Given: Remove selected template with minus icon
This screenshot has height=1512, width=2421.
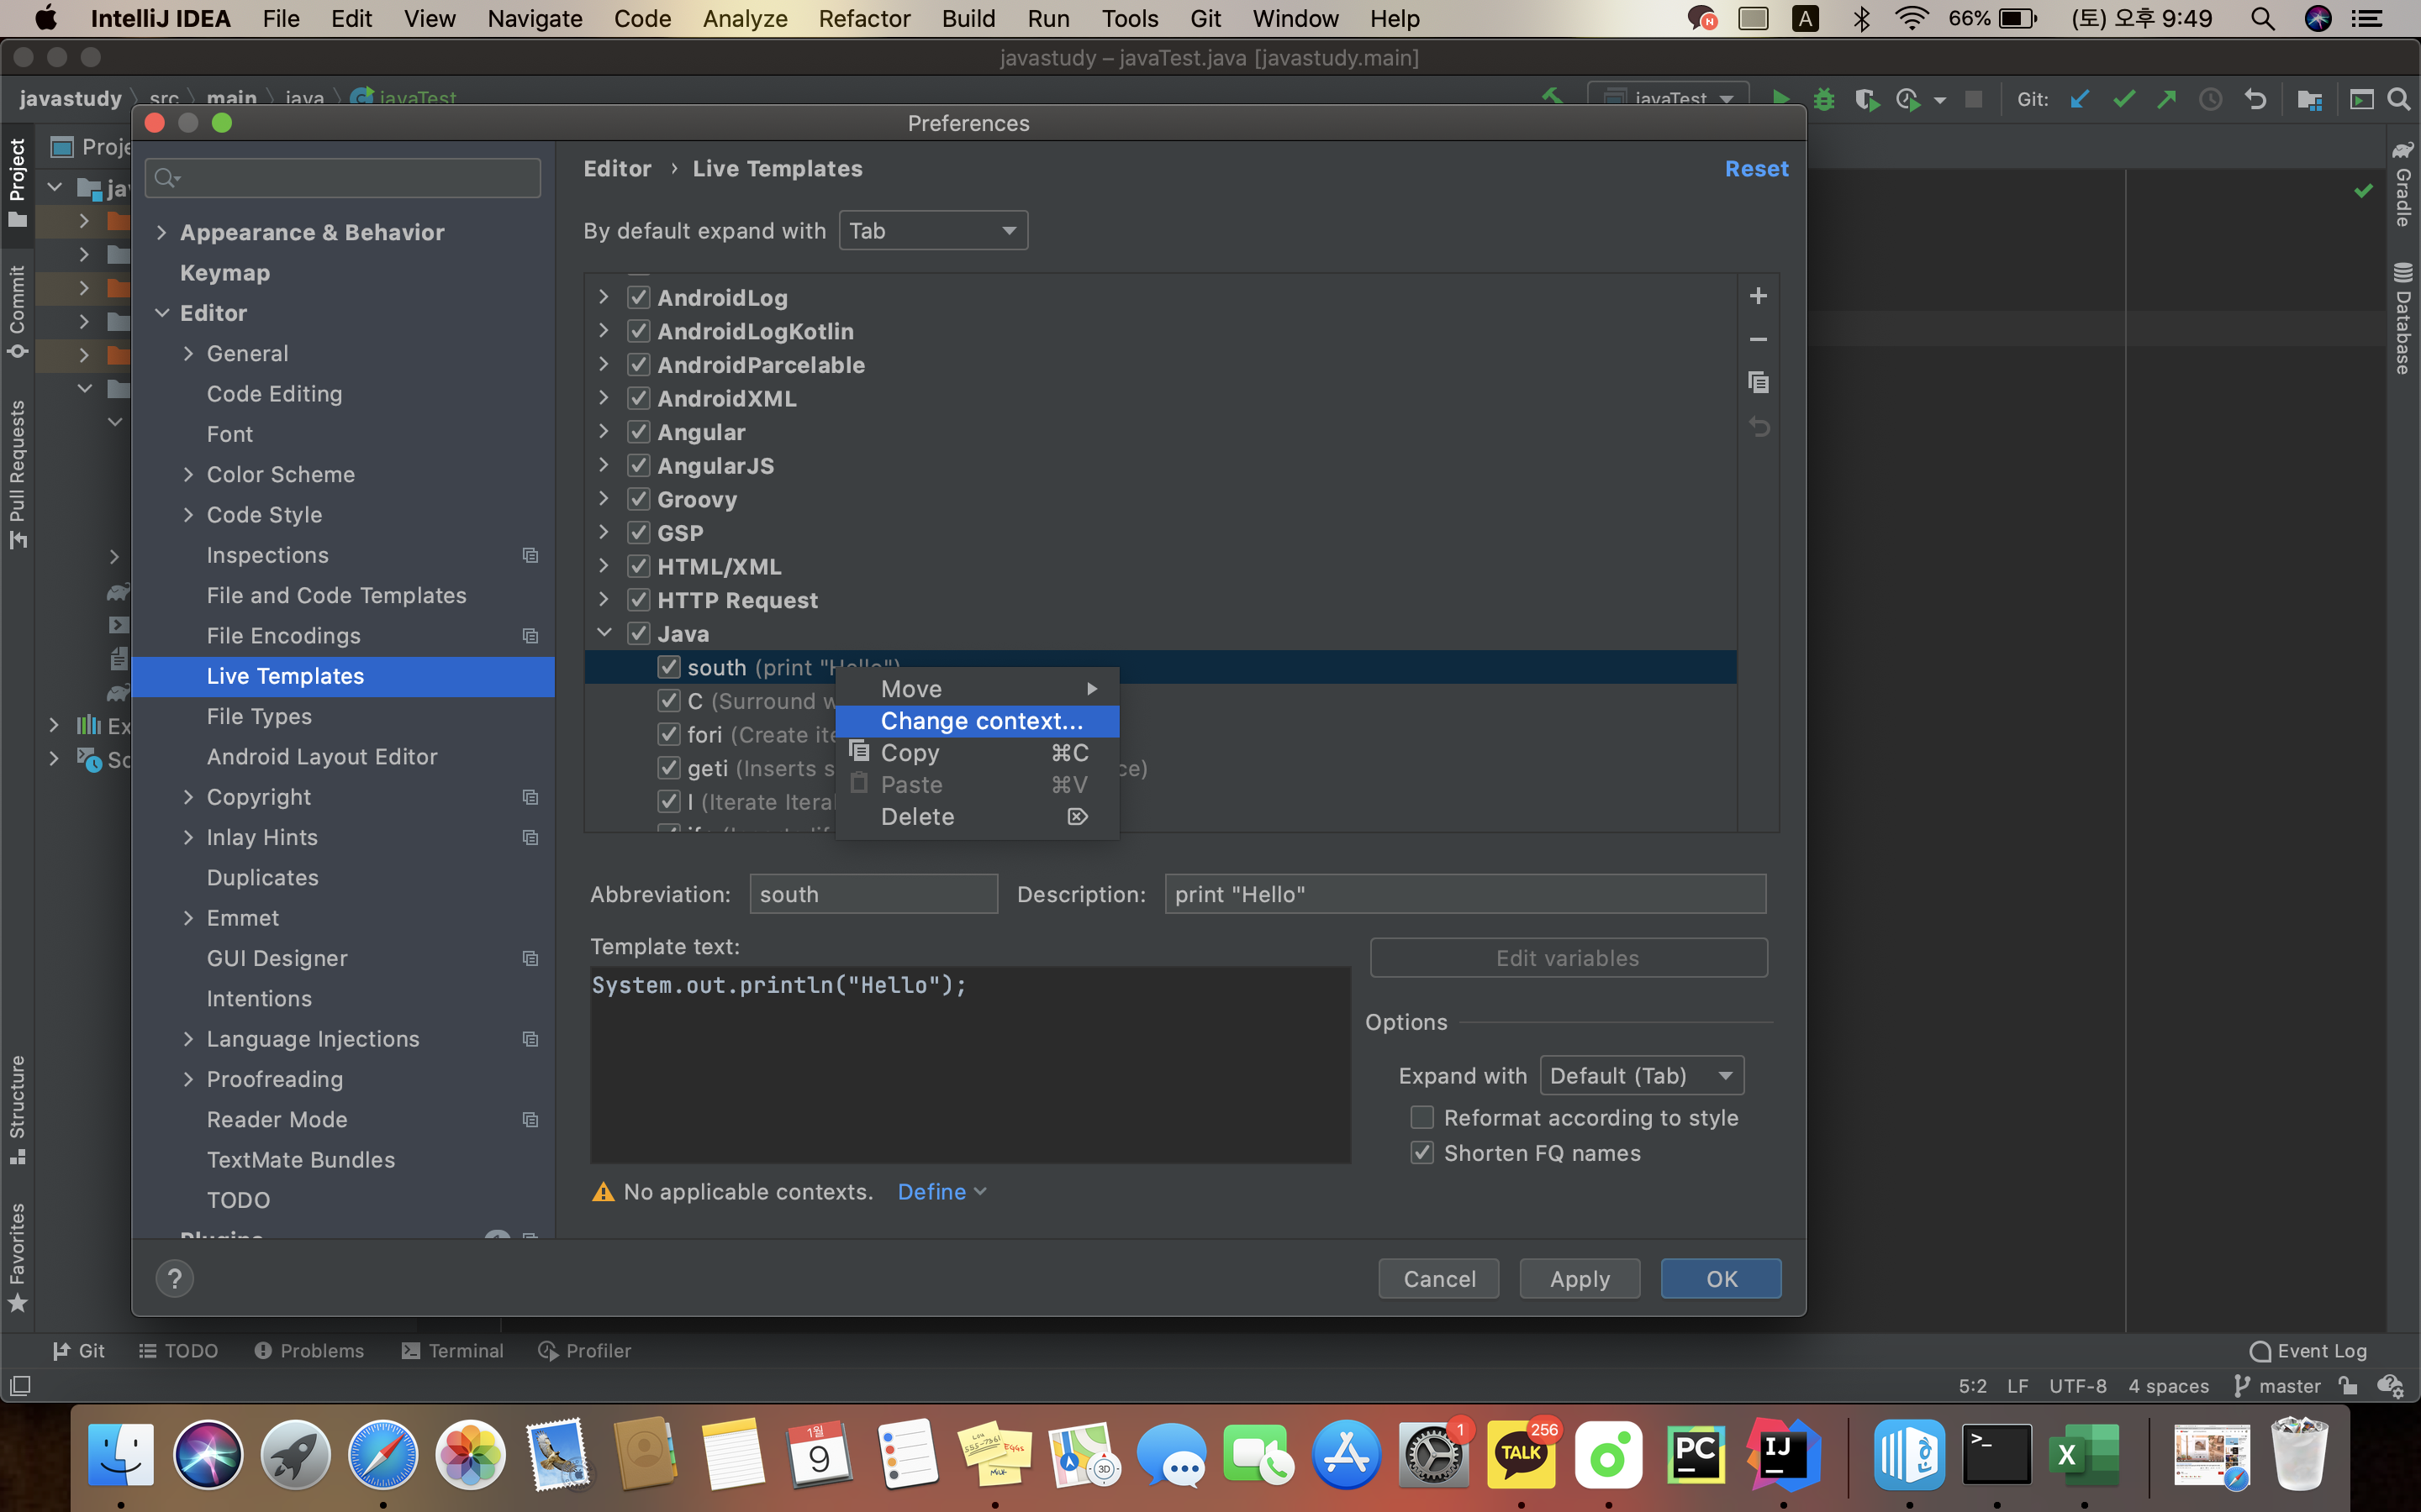Looking at the screenshot, I should pyautogui.click(x=1758, y=339).
